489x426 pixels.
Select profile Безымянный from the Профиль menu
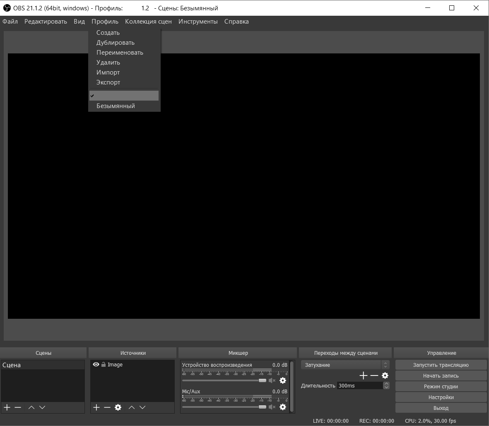pos(116,106)
